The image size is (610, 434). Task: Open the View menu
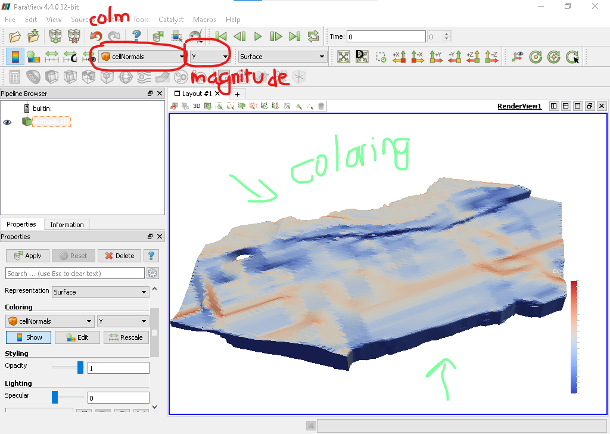coord(54,20)
